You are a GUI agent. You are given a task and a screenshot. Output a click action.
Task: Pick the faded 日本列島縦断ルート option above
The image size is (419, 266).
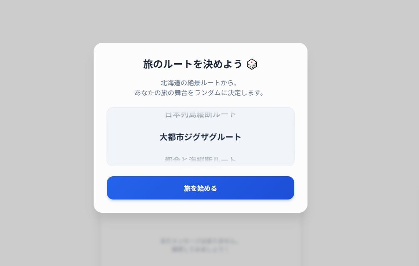[201, 114]
